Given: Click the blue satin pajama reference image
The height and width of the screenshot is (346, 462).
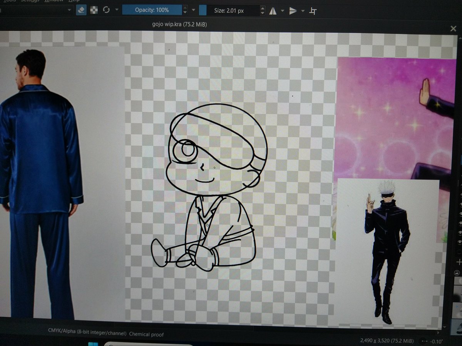Looking at the screenshot, I should click(62, 183).
